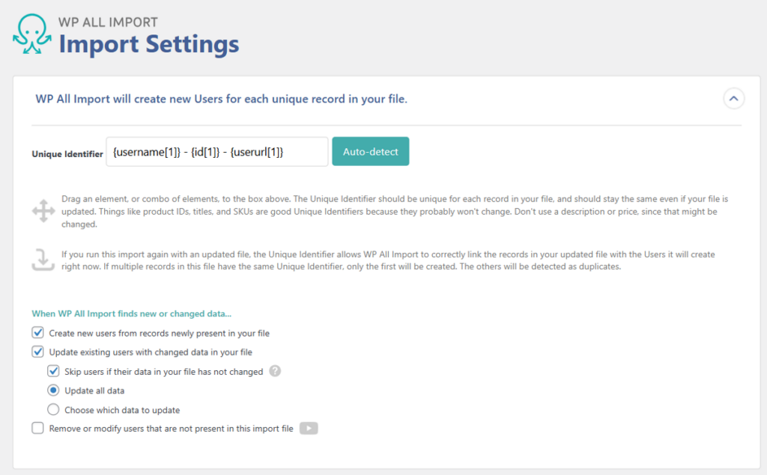
Task: Play the video about removing users
Action: click(309, 428)
